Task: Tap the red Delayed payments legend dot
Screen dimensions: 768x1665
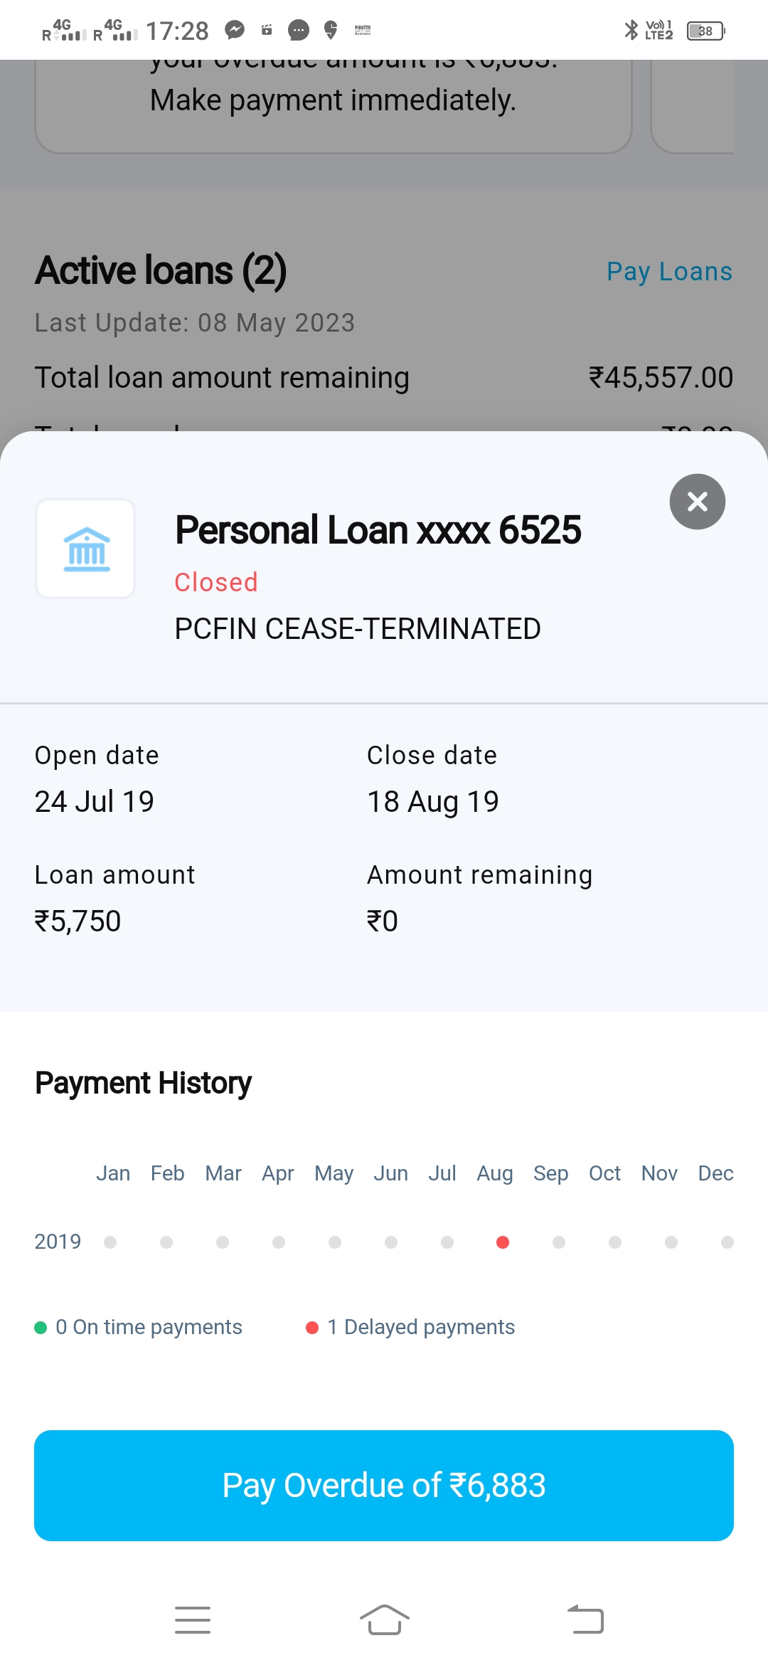Action: pos(311,1328)
